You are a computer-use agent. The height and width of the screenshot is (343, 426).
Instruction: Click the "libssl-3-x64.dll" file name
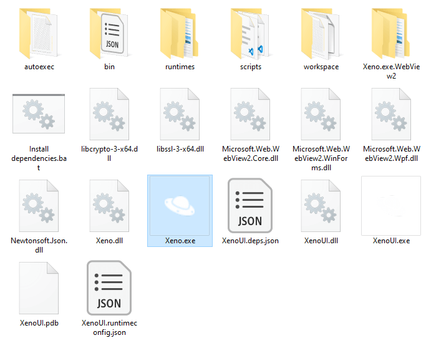[180, 149]
